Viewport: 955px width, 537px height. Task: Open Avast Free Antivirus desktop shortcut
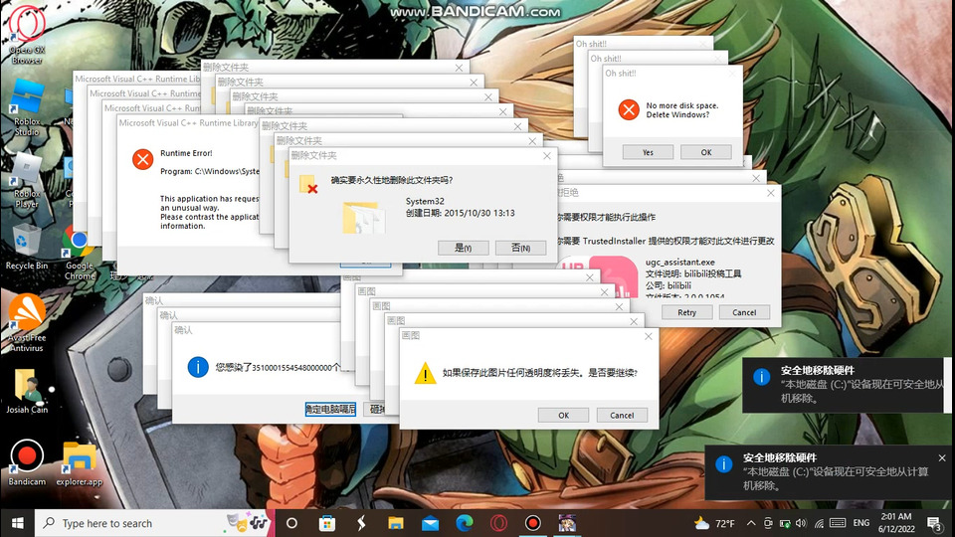(x=27, y=322)
